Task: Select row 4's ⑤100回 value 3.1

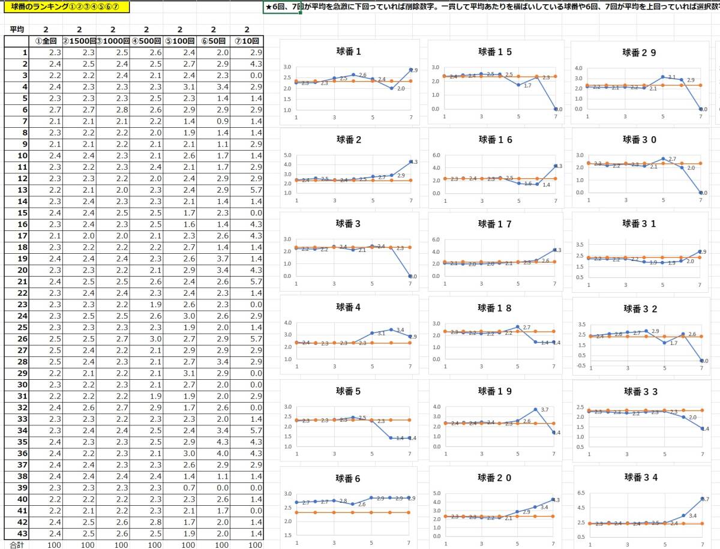Action: pos(180,87)
